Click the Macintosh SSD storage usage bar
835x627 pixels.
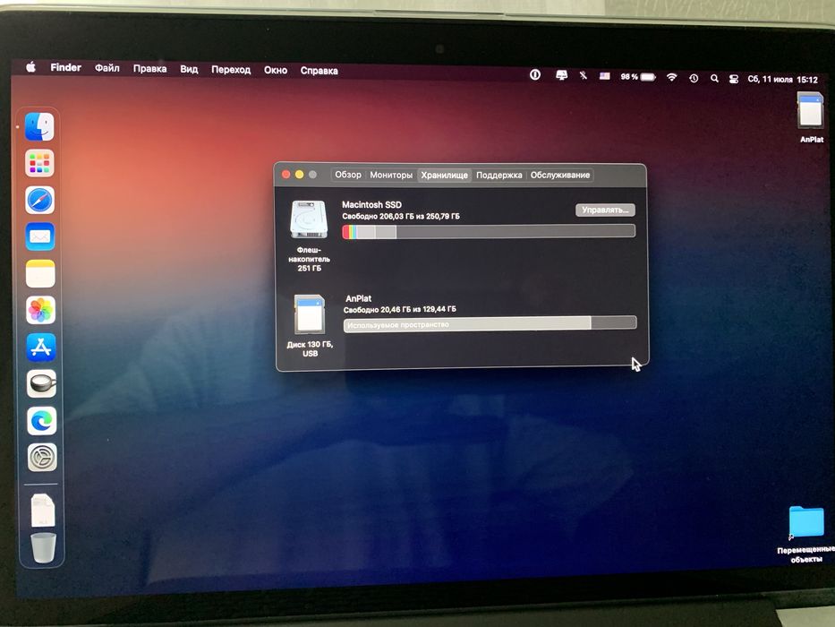point(489,231)
